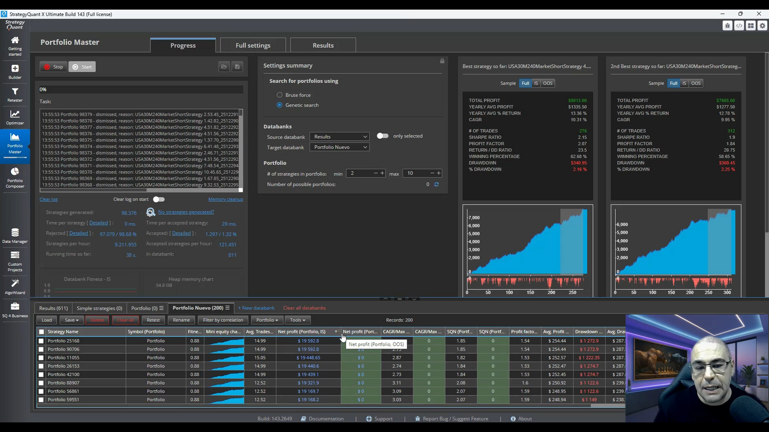Open the Retester module in sidebar
Viewport: 769px width, 432px height.
15,95
